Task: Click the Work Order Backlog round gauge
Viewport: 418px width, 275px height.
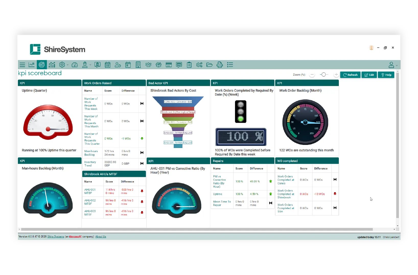Action: (x=305, y=122)
